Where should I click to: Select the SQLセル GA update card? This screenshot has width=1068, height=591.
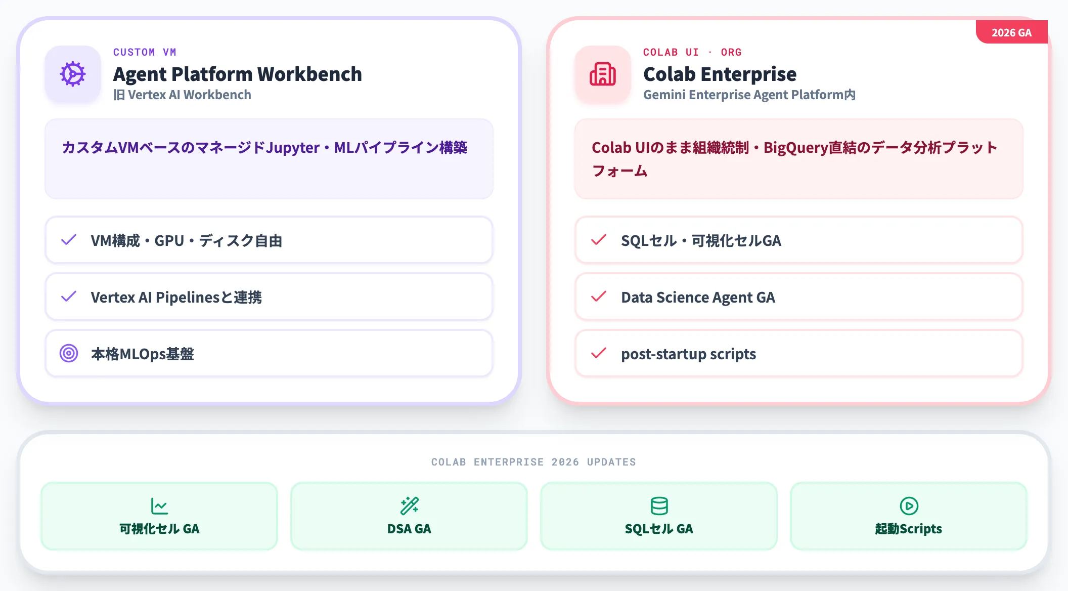(659, 516)
